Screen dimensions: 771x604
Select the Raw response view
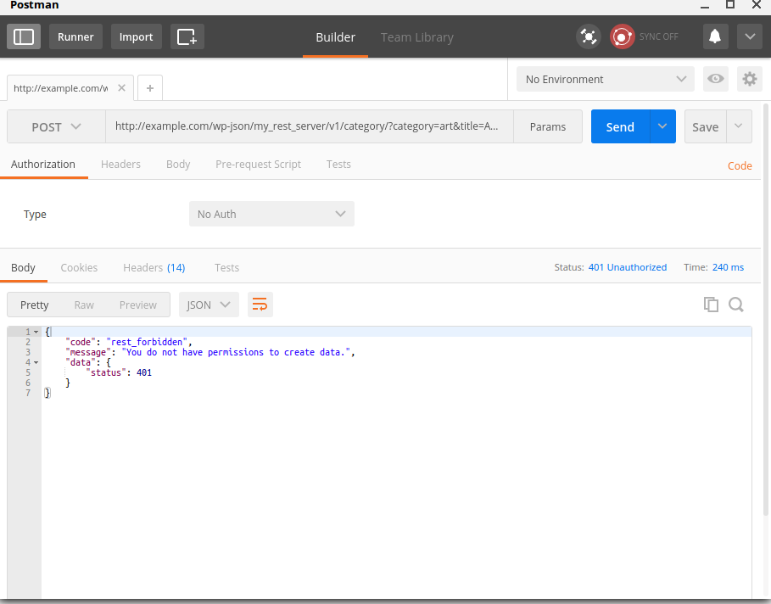pyautogui.click(x=83, y=304)
